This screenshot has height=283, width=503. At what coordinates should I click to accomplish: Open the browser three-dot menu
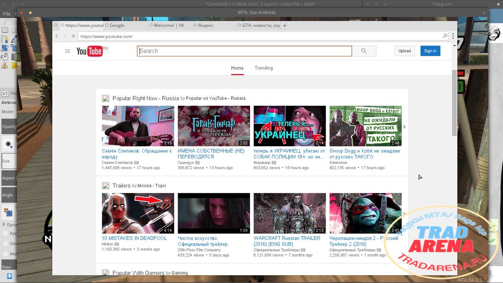[x=453, y=36]
